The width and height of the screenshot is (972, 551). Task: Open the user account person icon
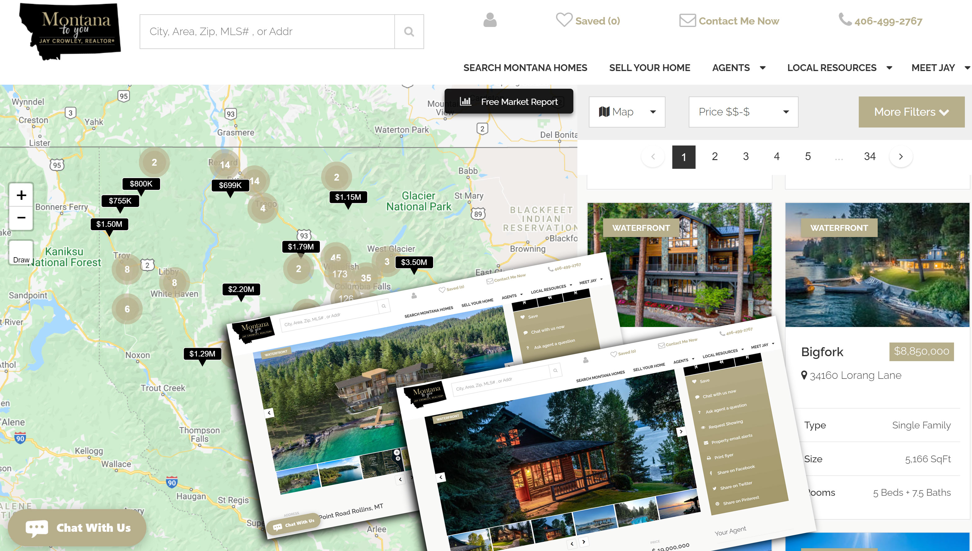pyautogui.click(x=489, y=21)
